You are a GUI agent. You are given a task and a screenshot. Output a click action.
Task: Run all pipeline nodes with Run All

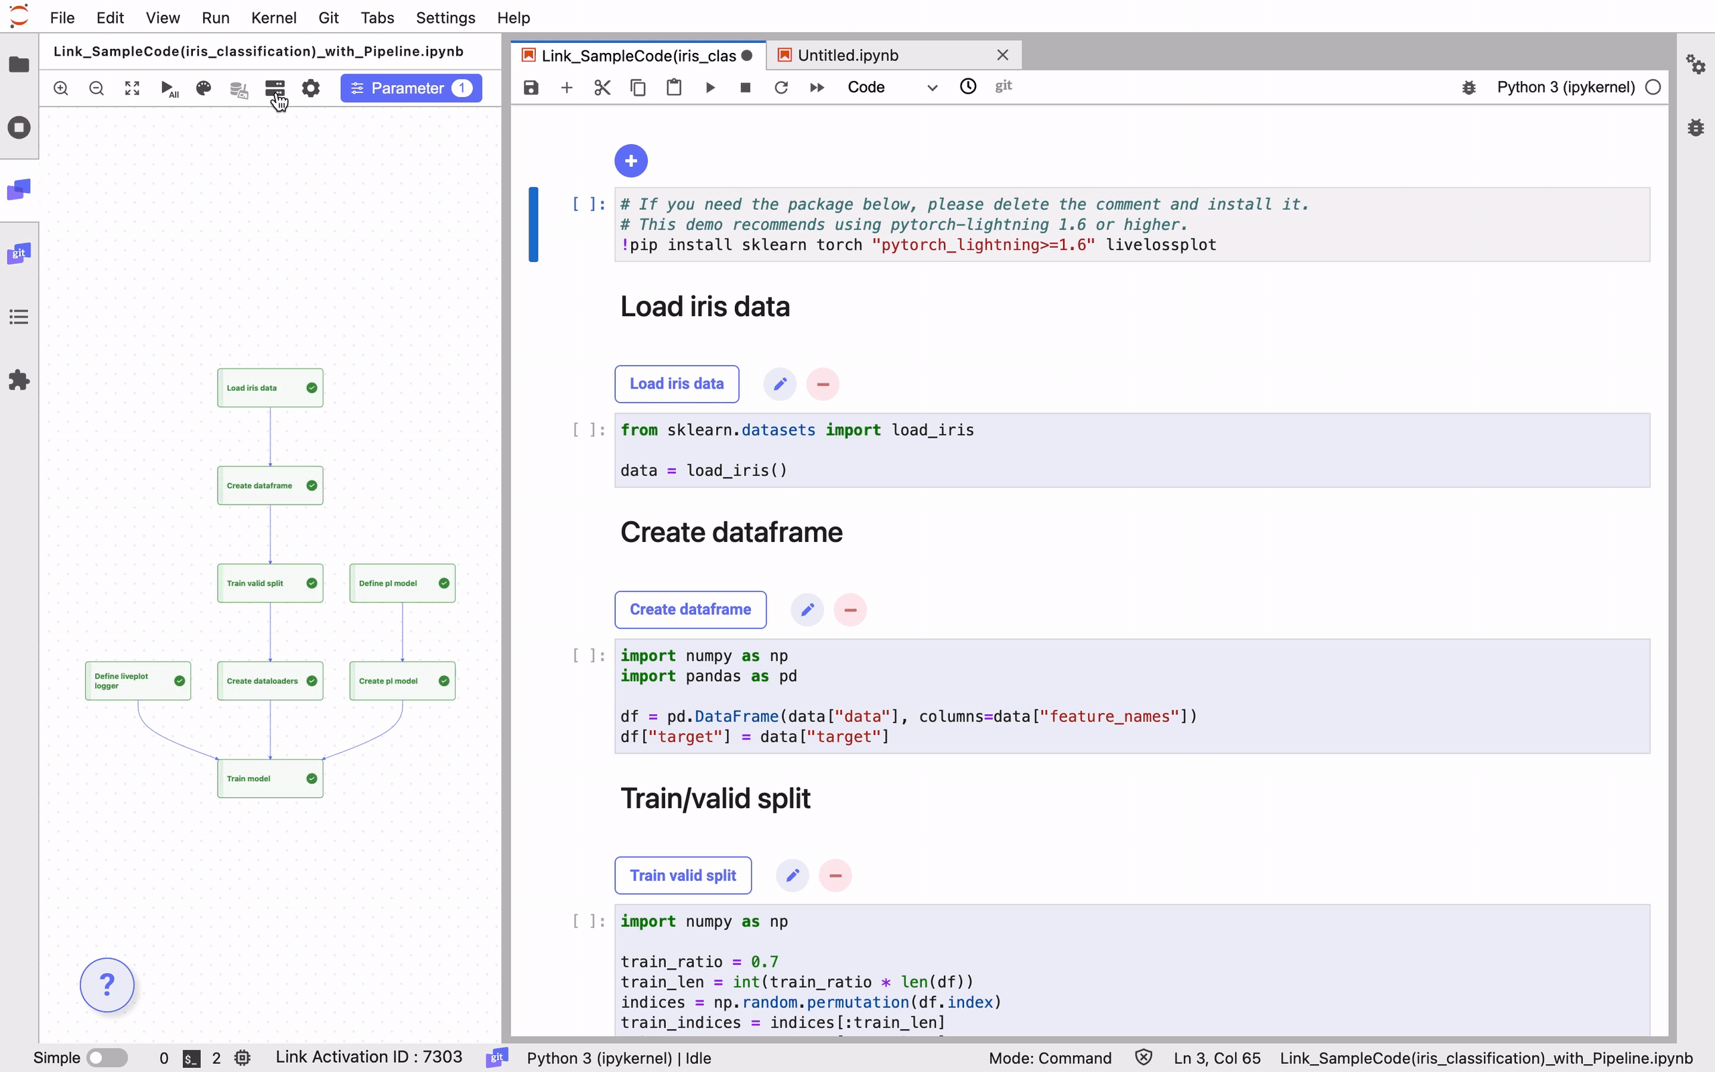point(168,88)
